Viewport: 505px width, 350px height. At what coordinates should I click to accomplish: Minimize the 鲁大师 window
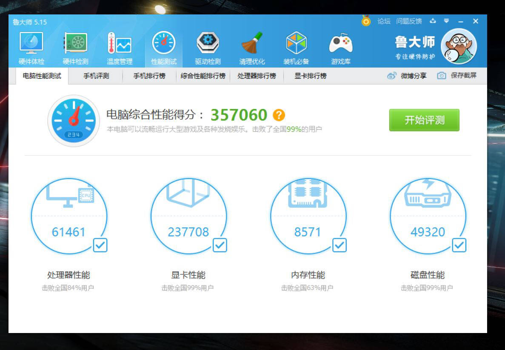pos(461,22)
